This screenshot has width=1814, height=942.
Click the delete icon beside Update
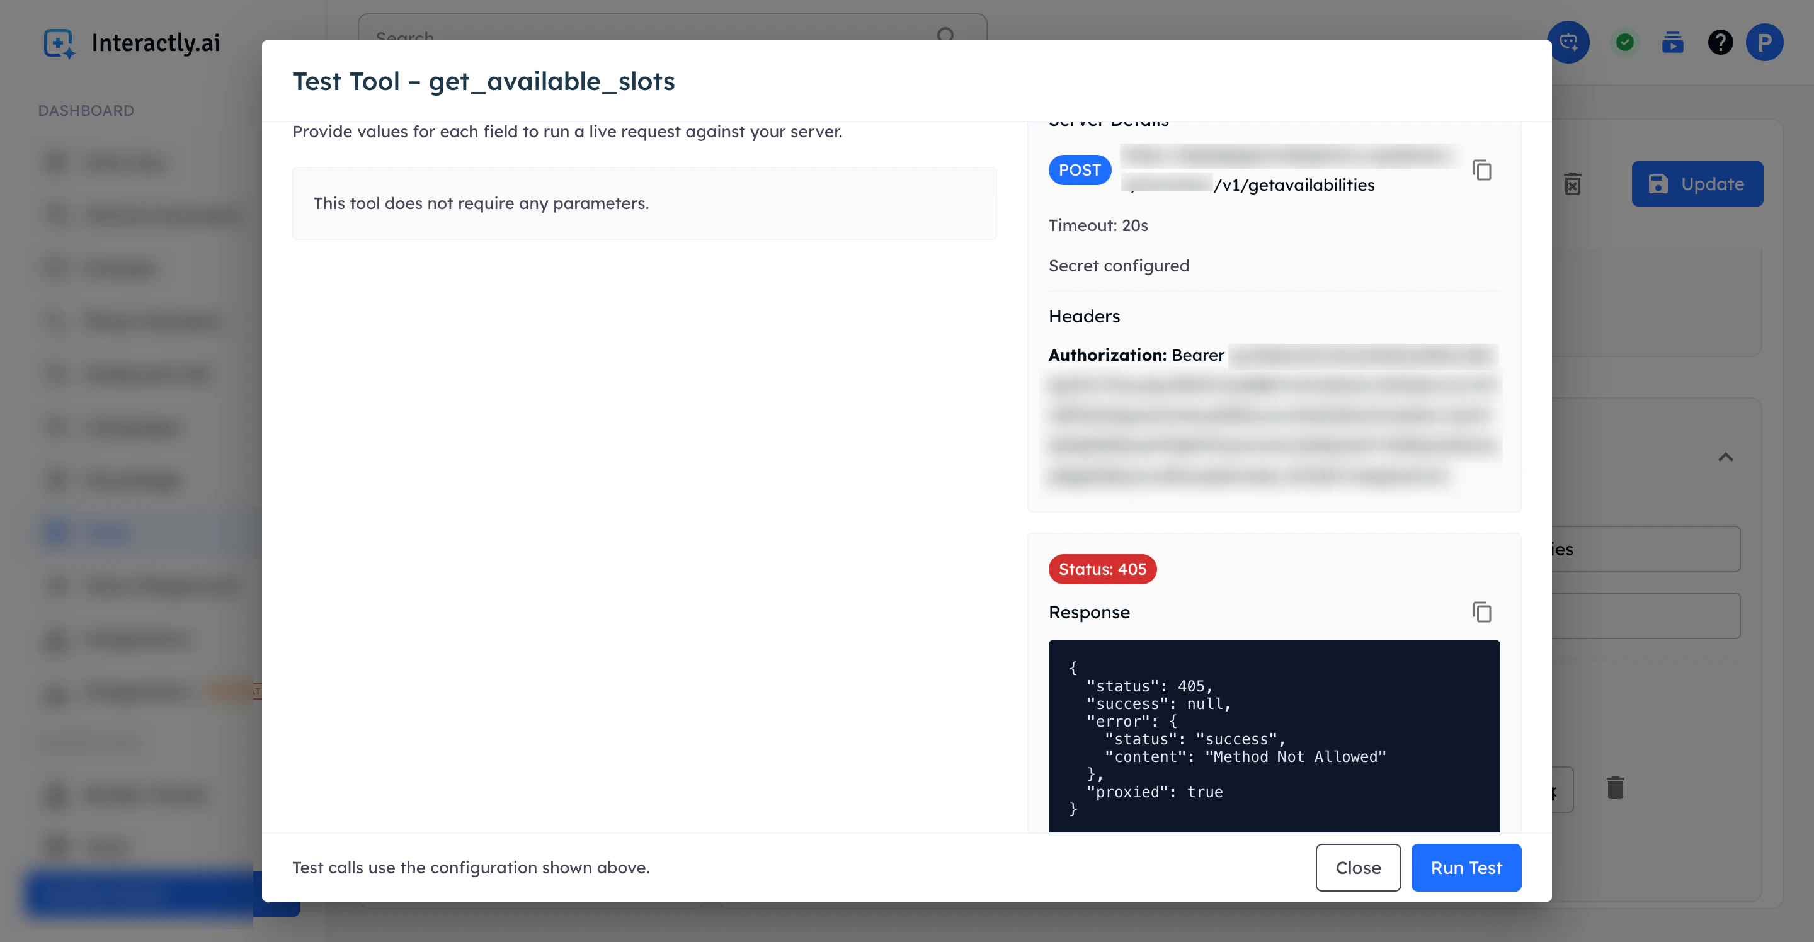click(1573, 184)
